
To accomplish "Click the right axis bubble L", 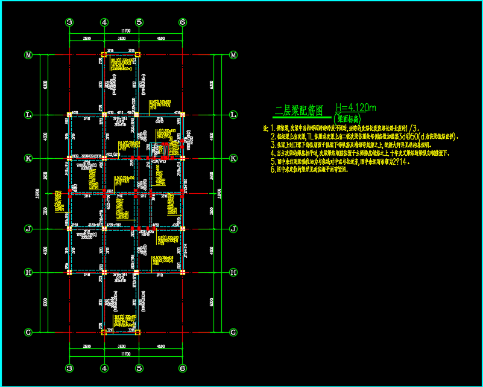I will (233, 115).
